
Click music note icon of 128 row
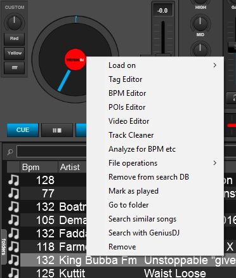click(x=13, y=180)
